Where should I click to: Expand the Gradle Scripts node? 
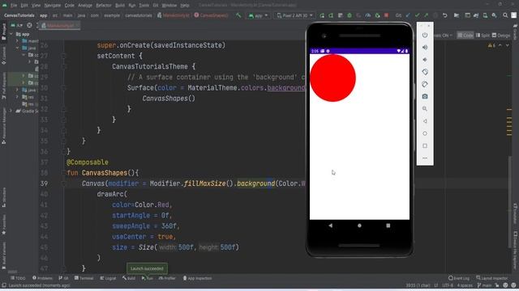[11, 111]
